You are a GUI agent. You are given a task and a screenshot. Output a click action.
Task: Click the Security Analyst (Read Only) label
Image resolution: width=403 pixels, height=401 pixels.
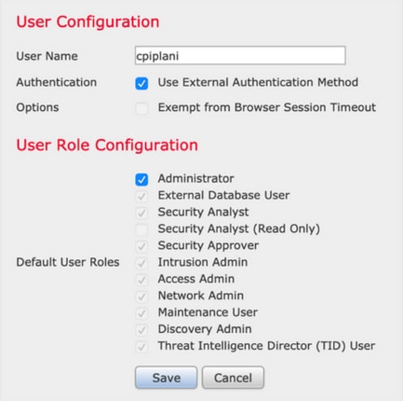point(238,228)
